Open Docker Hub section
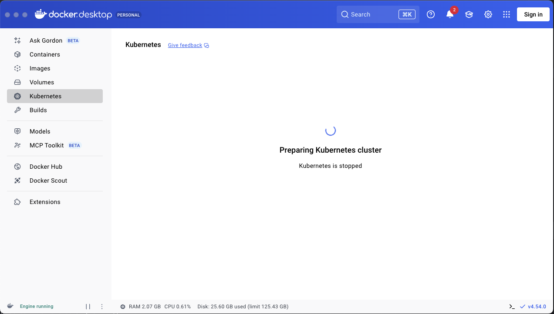The width and height of the screenshot is (554, 314). click(55, 167)
